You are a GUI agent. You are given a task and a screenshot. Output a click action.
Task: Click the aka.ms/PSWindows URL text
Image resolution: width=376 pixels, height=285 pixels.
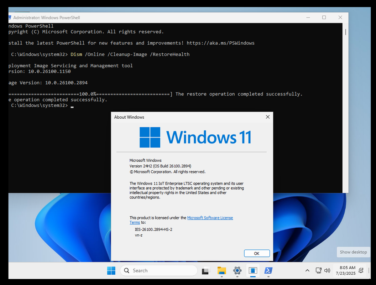[220, 43]
